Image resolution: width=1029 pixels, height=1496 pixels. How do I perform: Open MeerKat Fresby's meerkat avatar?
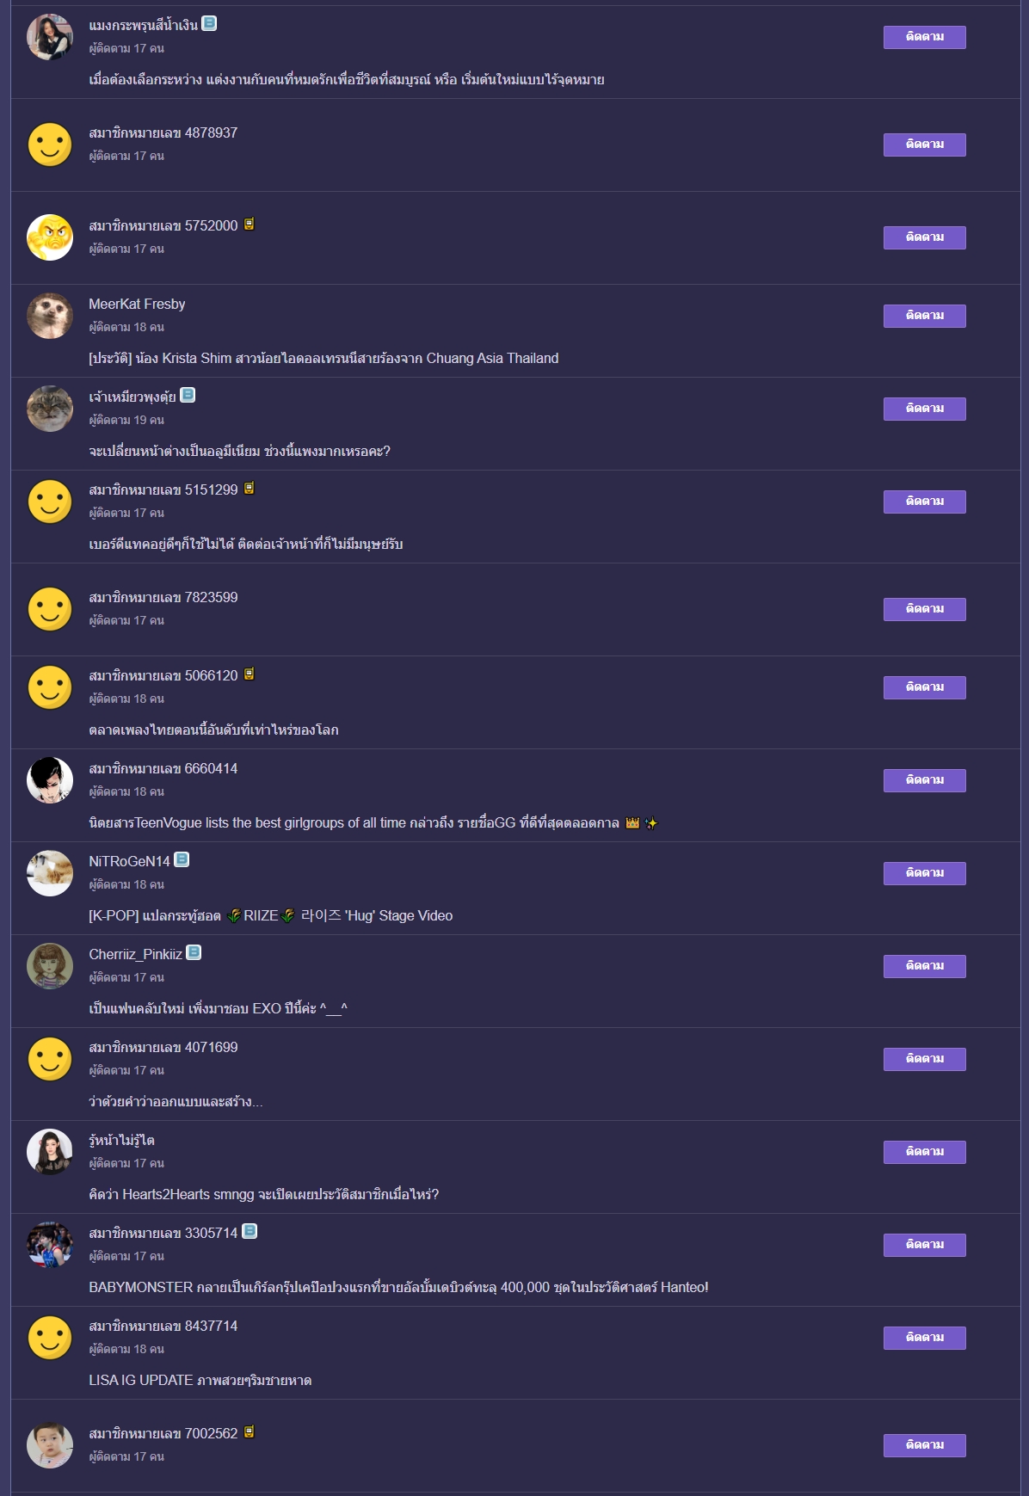click(x=50, y=316)
